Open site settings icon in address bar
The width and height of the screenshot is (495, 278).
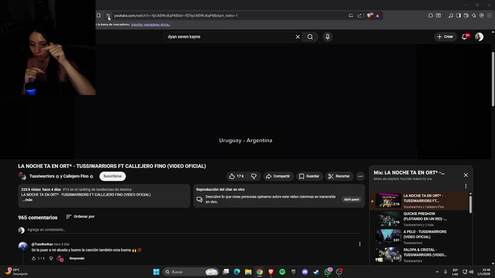[109, 15]
